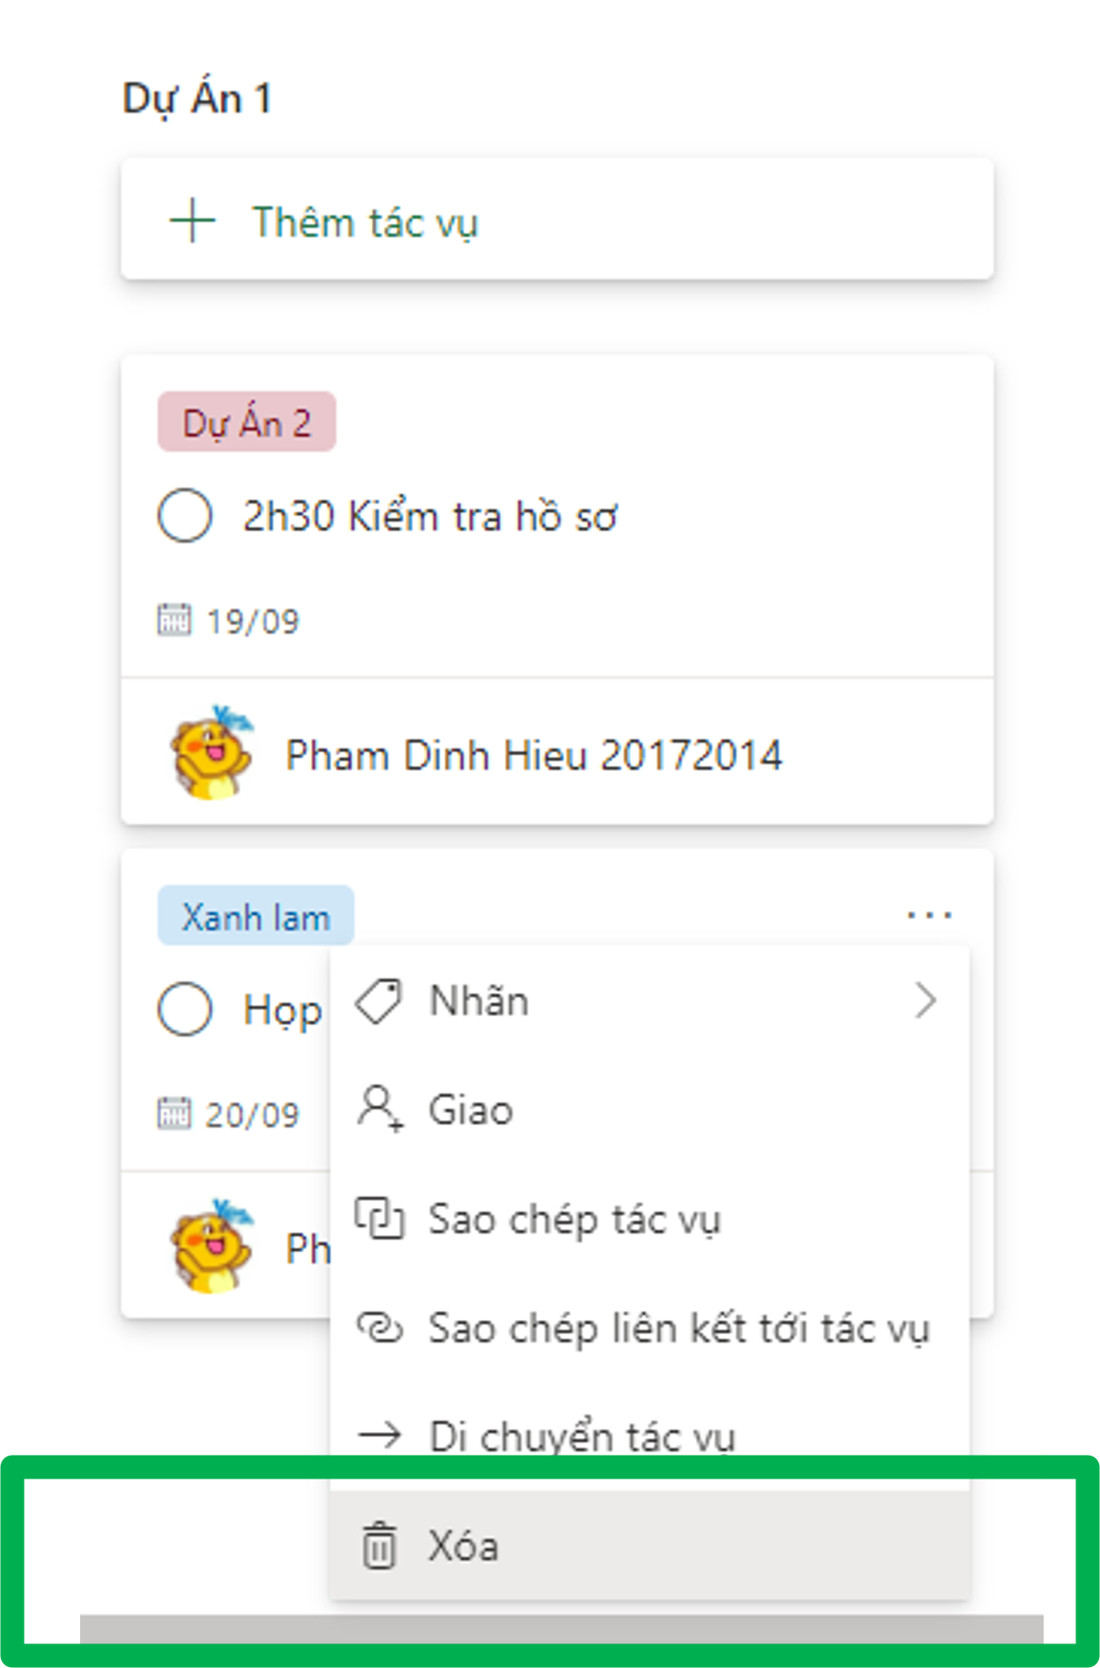Click the arrow icon beside Di chuyển tác vụ
Viewport: 1100px width, 1668px height.
pos(379,1435)
